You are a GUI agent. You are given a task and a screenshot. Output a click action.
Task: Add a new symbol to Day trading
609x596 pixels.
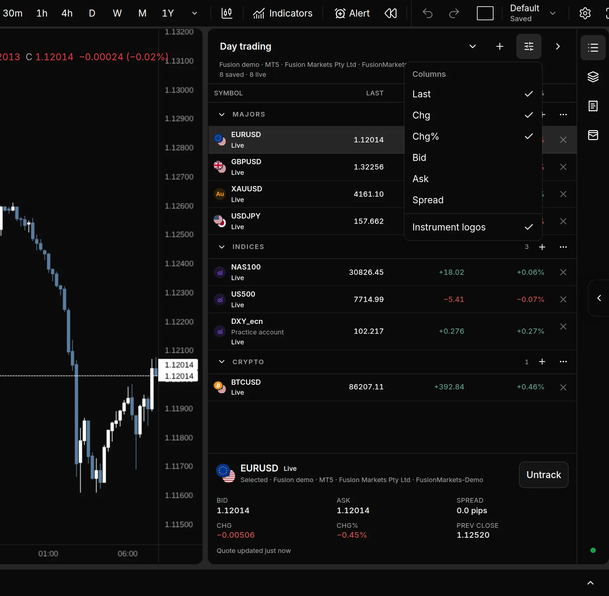(x=500, y=46)
